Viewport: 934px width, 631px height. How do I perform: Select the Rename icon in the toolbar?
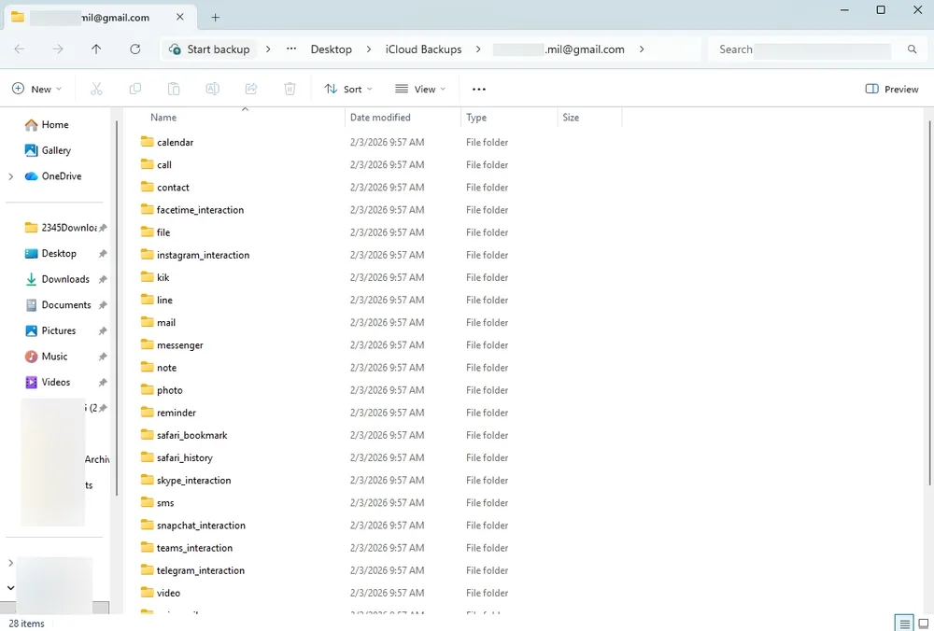[212, 89]
